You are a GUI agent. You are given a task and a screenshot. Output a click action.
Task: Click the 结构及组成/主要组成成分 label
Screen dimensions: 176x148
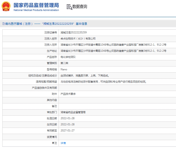pos(43,75)
